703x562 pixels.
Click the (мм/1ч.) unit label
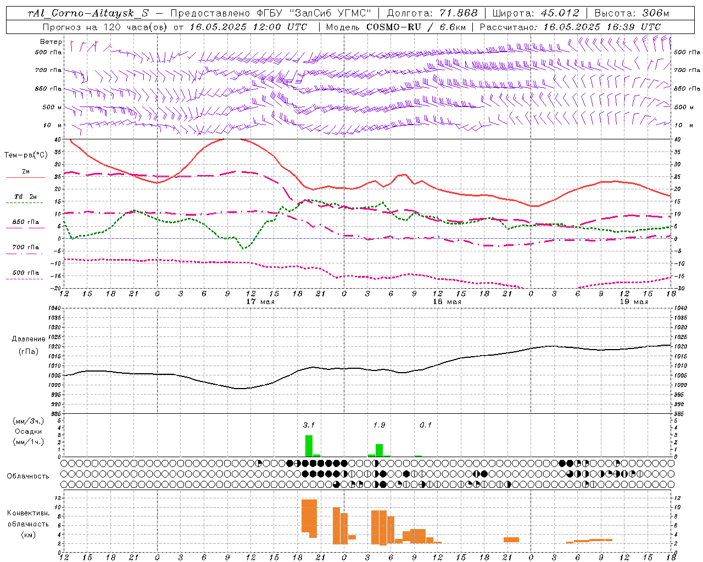29,442
